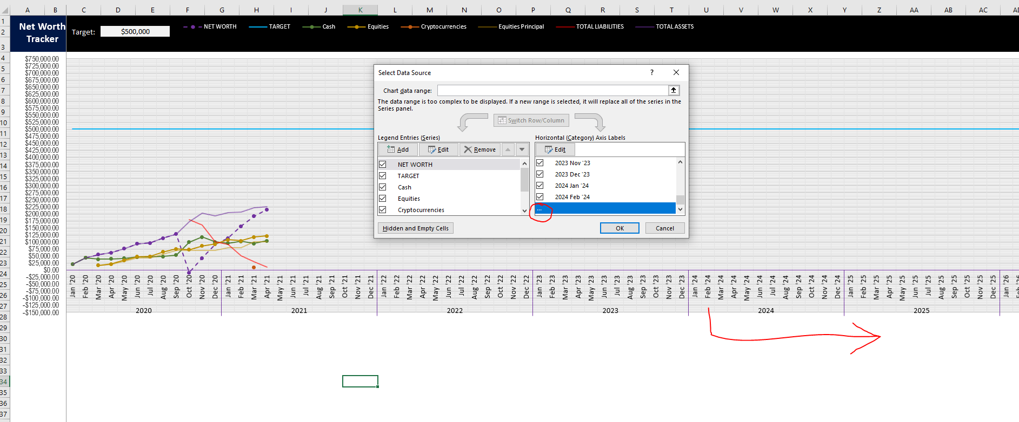
Task: Edit the selected legend series
Action: coord(438,149)
